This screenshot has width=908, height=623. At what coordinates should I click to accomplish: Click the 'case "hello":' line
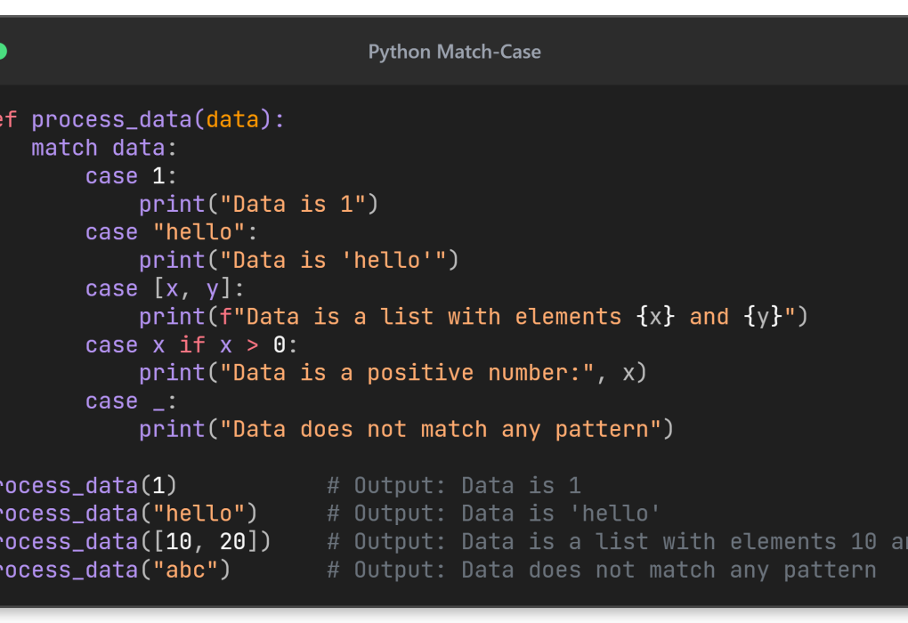[x=172, y=233]
